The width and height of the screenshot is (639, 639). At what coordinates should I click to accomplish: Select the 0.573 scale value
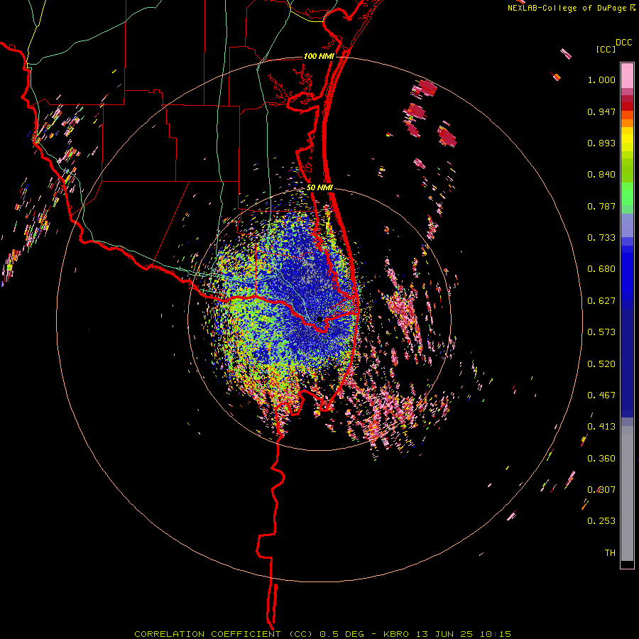pos(601,332)
